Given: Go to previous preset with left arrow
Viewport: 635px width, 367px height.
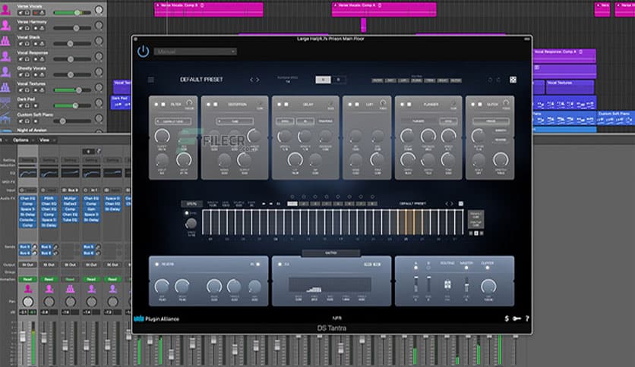Looking at the screenshot, I should pos(251,80).
